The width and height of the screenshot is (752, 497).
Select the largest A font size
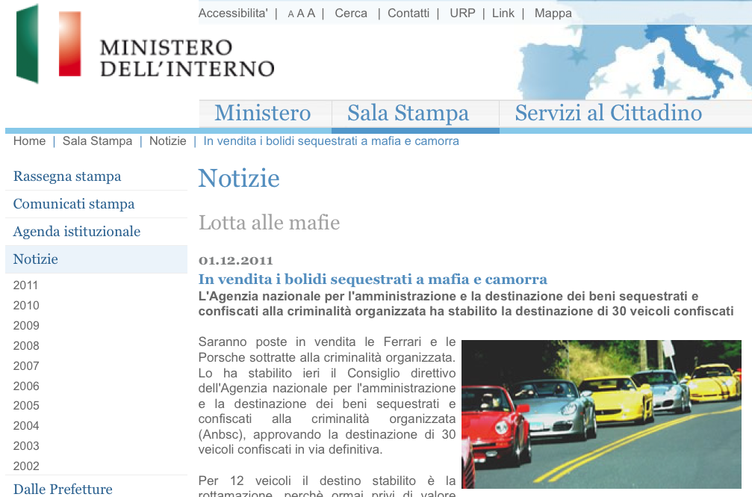point(311,13)
